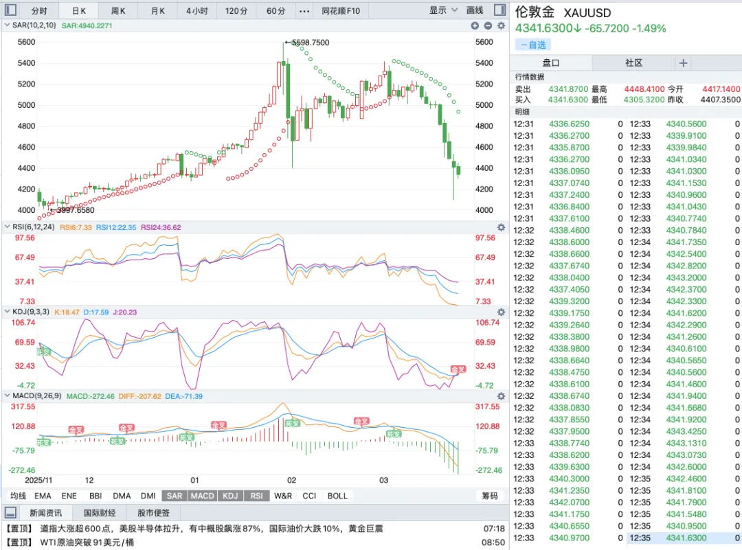Screen dimensions: 742x550
Task: Switch to the 周K weekly chart tab
Action: (x=118, y=11)
